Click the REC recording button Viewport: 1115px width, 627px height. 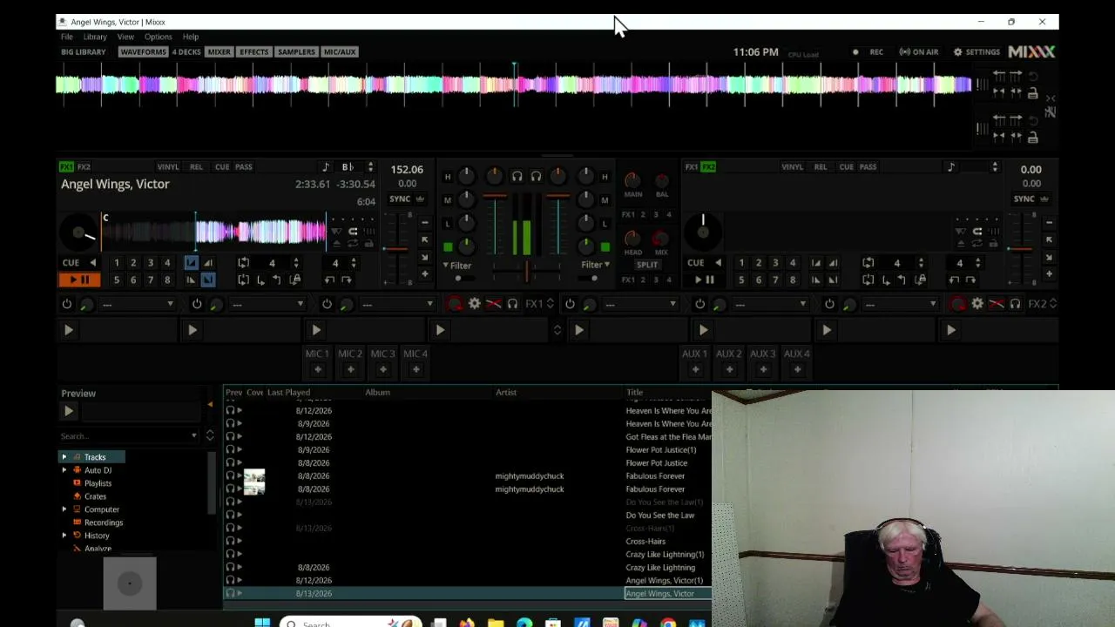point(868,52)
